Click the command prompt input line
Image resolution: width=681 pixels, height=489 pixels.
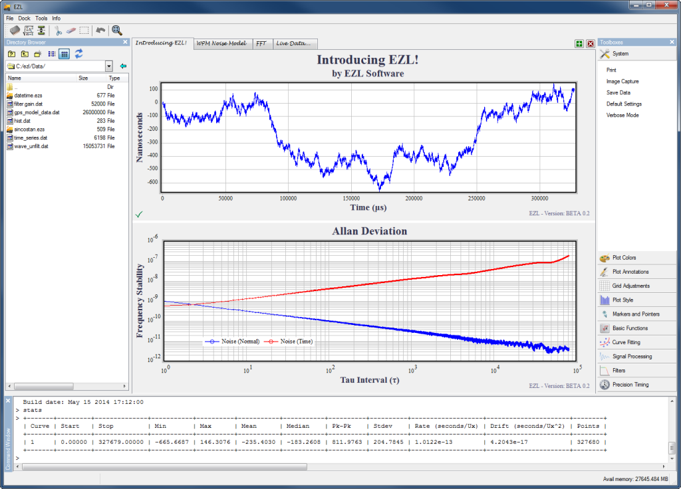(341, 458)
